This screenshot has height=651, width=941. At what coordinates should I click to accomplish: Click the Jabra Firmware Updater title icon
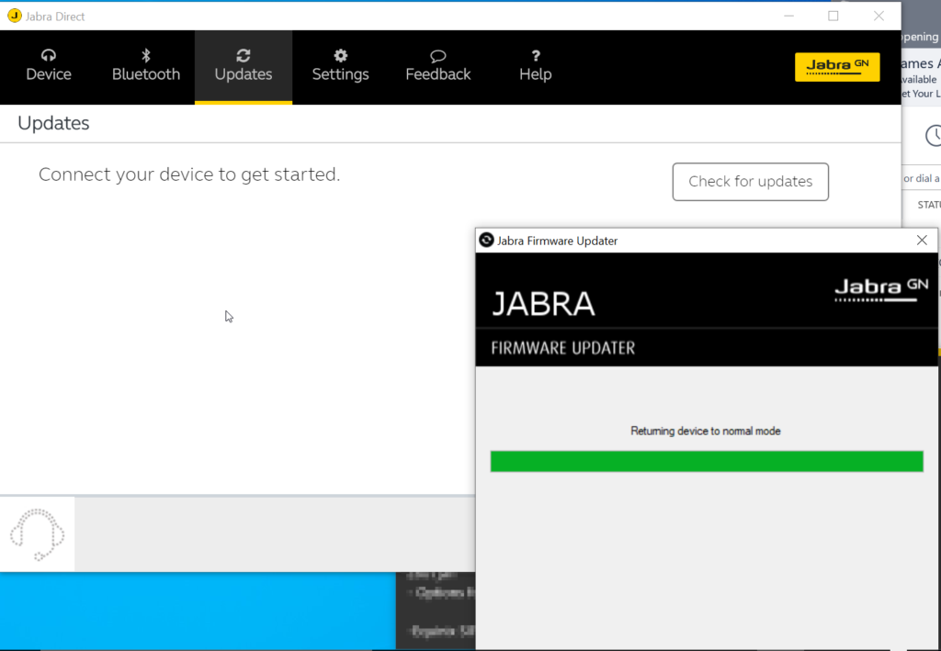(x=487, y=241)
